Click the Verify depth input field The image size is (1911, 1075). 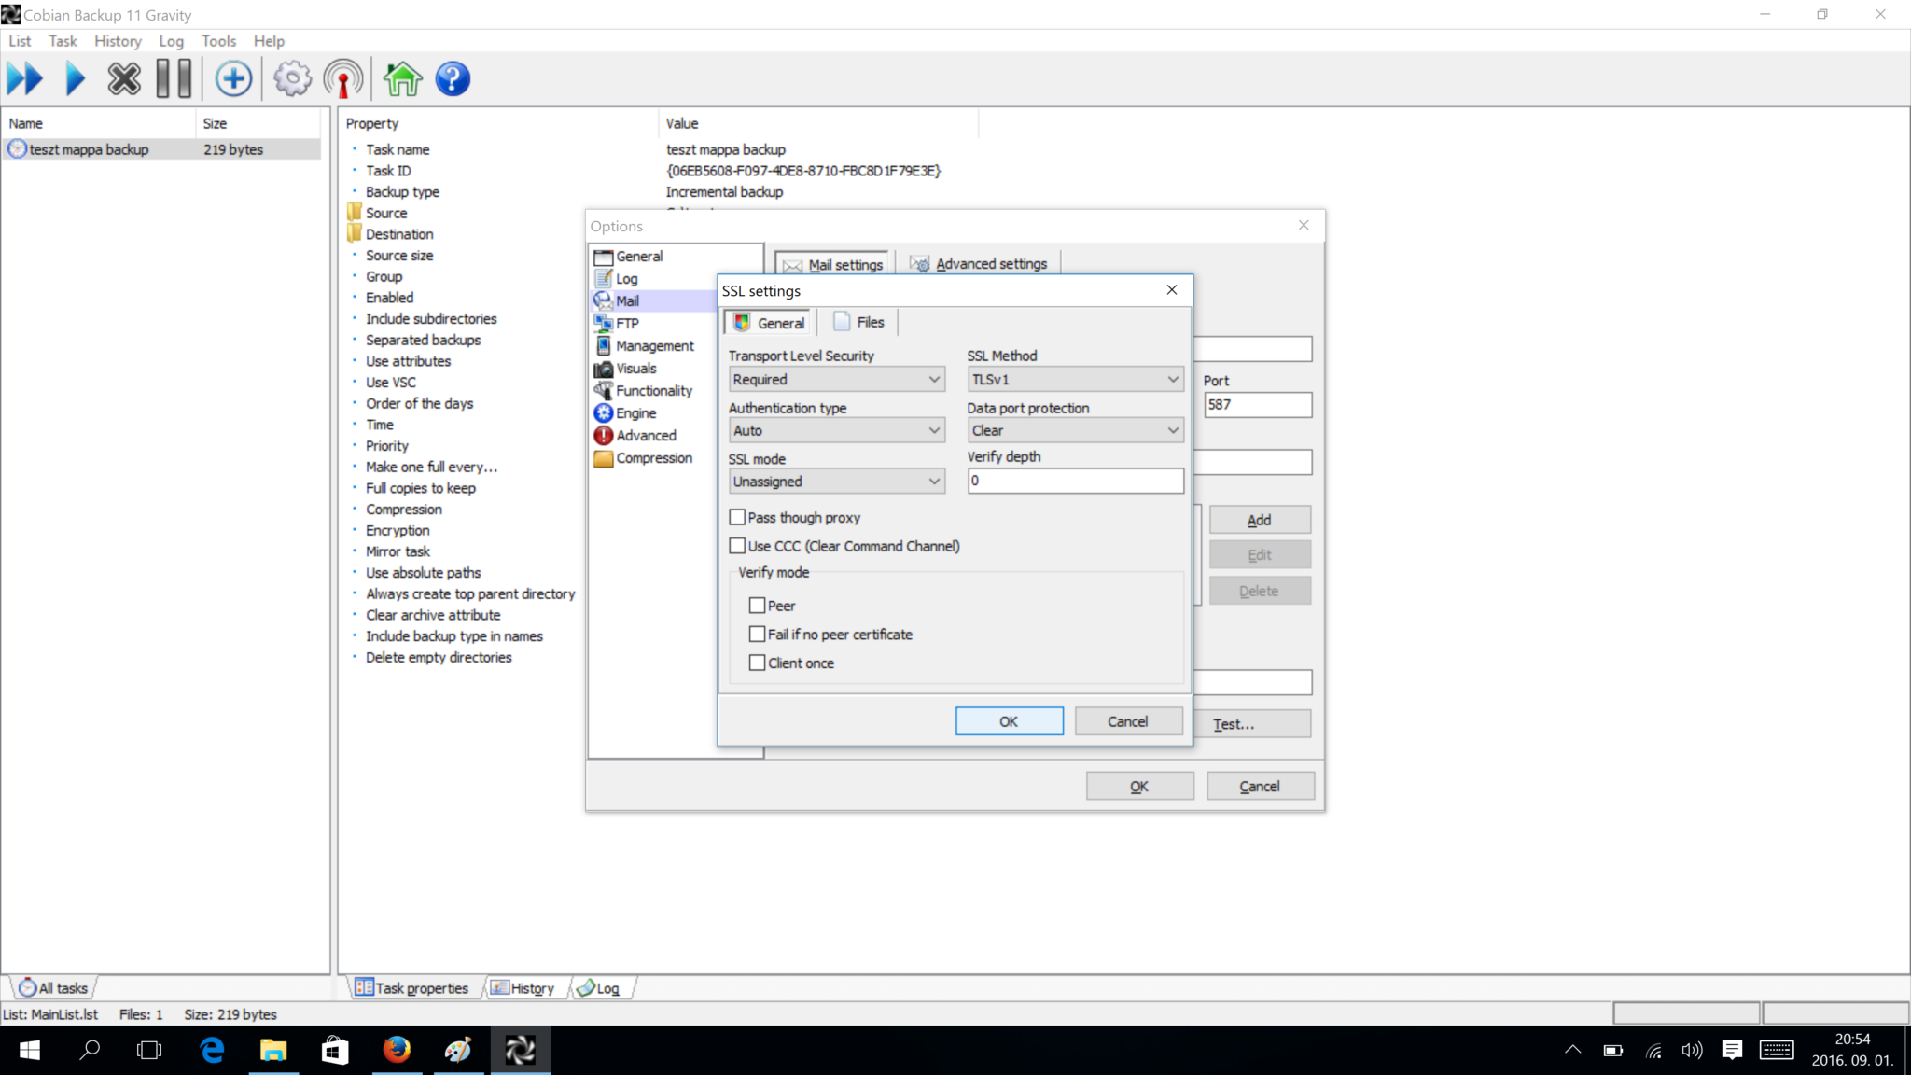point(1075,481)
